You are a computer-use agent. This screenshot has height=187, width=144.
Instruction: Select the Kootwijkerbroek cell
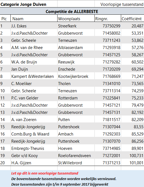point(76,76)
